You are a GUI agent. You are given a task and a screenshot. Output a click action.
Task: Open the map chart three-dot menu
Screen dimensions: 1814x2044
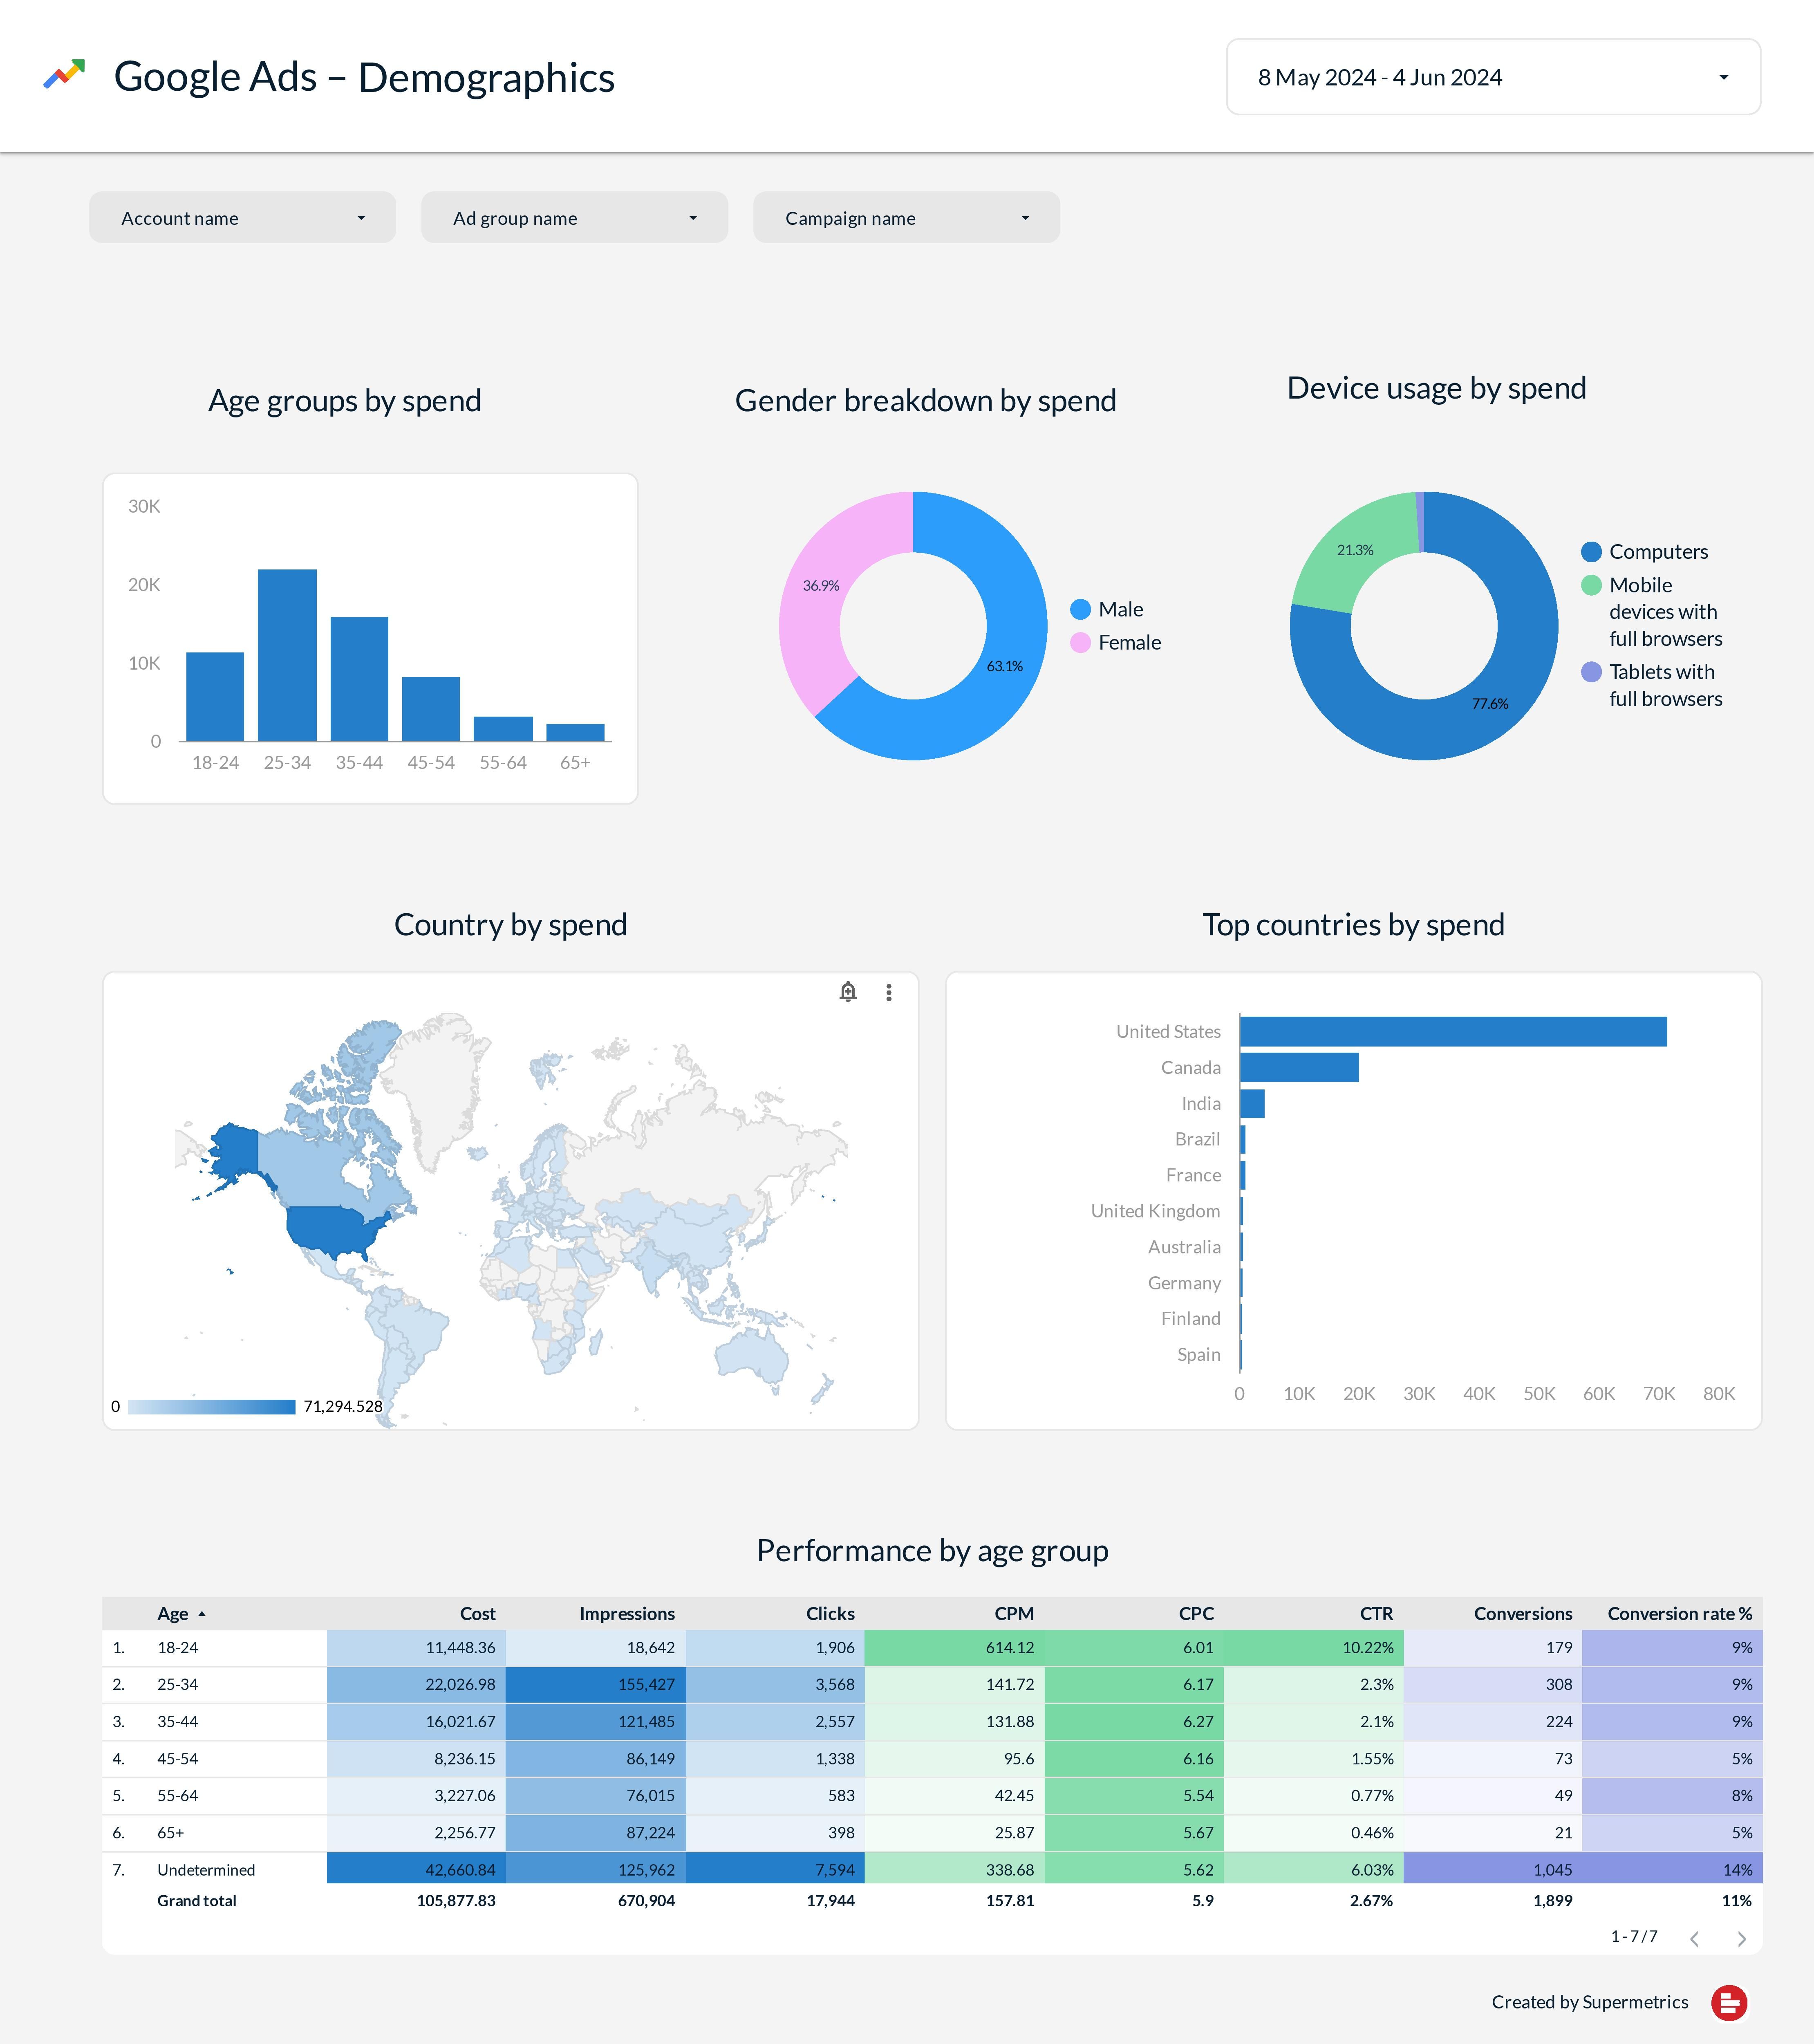(x=889, y=992)
